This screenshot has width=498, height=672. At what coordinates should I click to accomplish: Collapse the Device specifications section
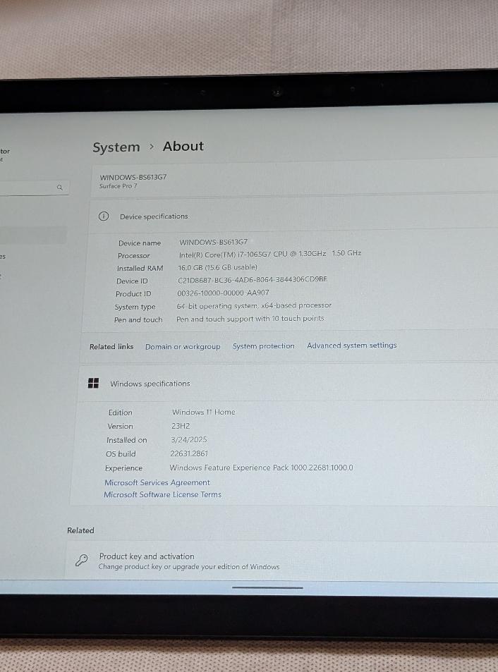point(154,216)
